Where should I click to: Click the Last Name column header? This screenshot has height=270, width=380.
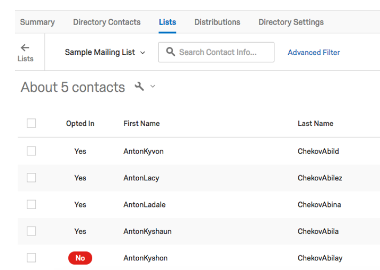(x=315, y=123)
